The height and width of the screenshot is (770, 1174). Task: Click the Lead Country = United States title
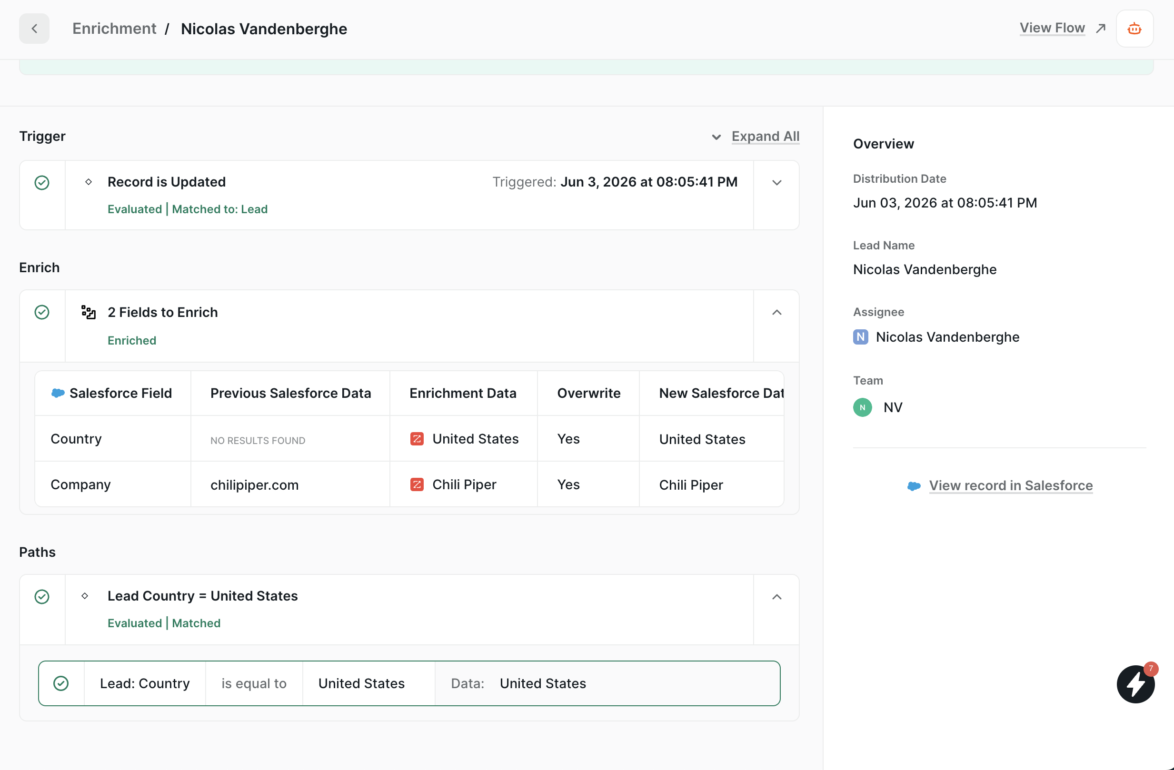[202, 596]
